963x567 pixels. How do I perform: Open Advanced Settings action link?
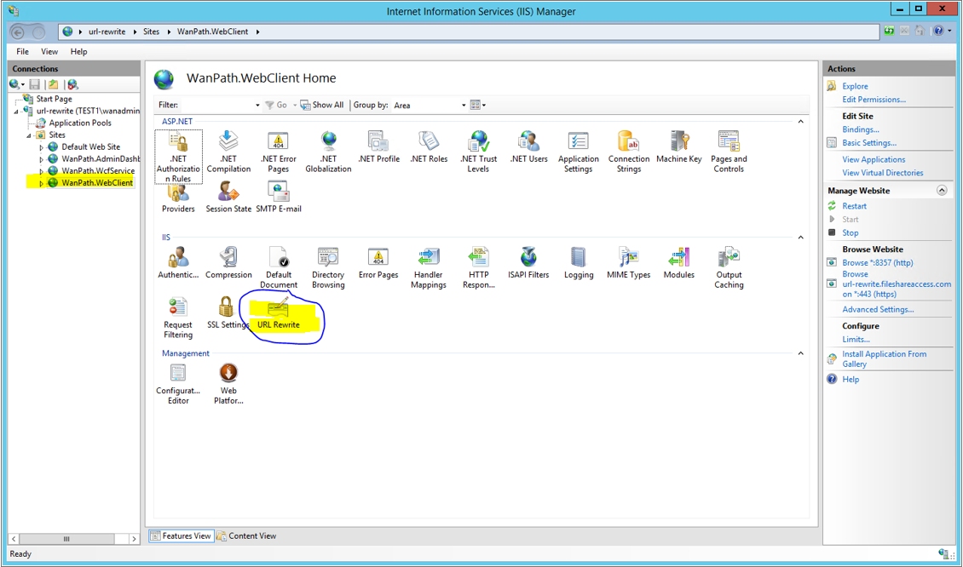point(878,310)
